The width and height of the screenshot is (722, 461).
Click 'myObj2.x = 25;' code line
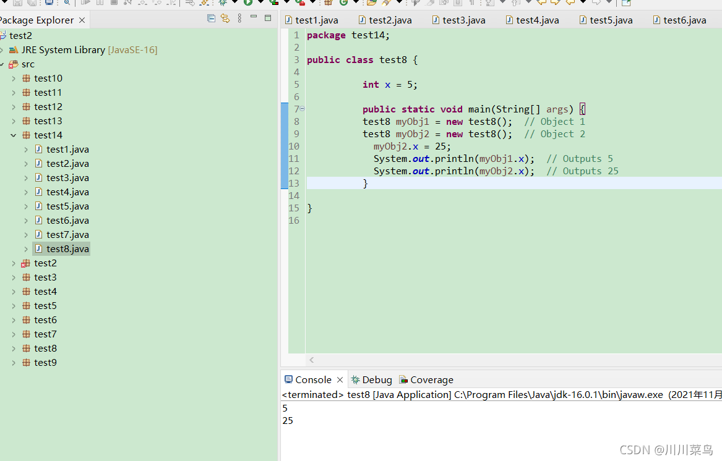pyautogui.click(x=412, y=146)
